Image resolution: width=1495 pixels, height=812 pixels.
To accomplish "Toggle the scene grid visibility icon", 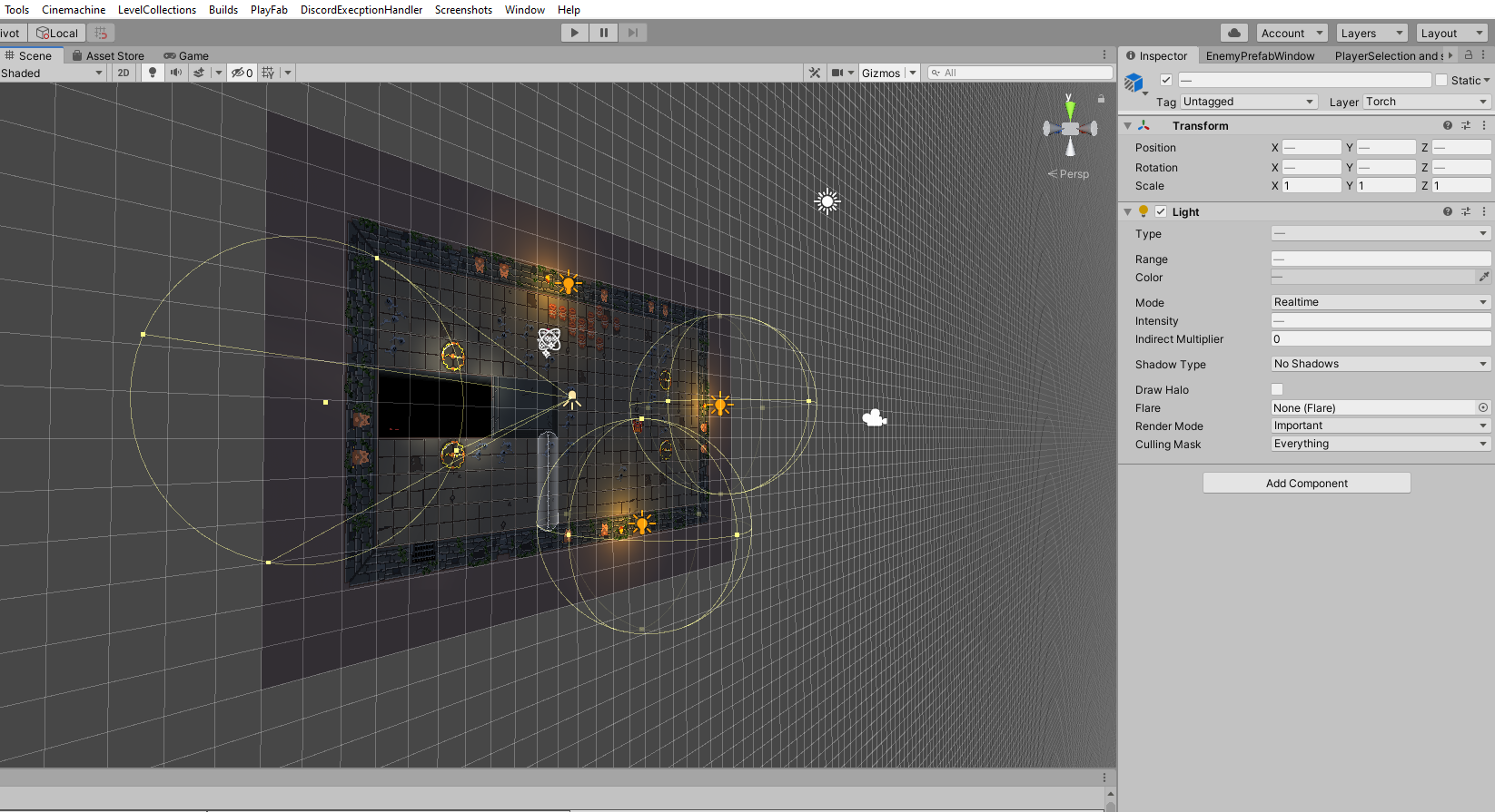I will [x=268, y=73].
